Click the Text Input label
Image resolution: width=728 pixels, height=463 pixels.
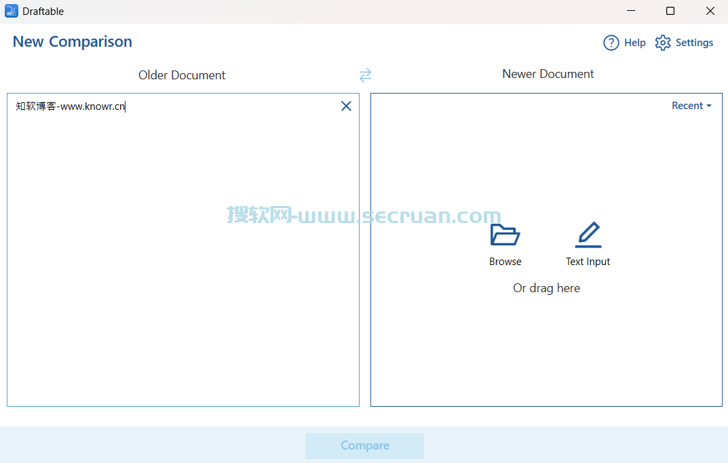pyautogui.click(x=588, y=262)
